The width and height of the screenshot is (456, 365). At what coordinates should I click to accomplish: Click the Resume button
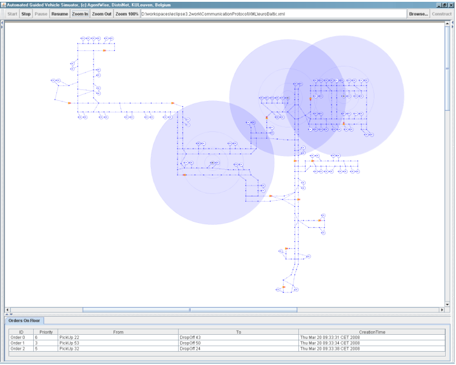tap(60, 14)
